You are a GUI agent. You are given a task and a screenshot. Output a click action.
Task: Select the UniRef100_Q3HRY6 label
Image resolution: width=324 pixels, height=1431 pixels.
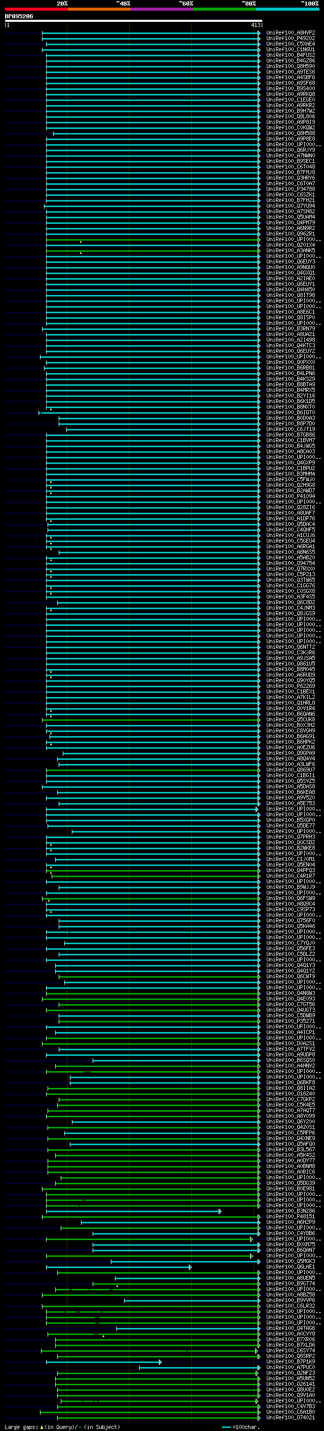(x=290, y=178)
